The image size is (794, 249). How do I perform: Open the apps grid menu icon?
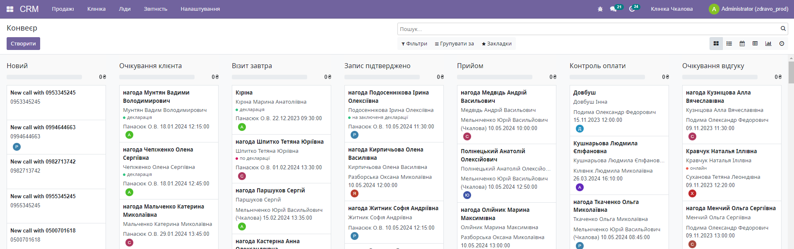coord(10,9)
